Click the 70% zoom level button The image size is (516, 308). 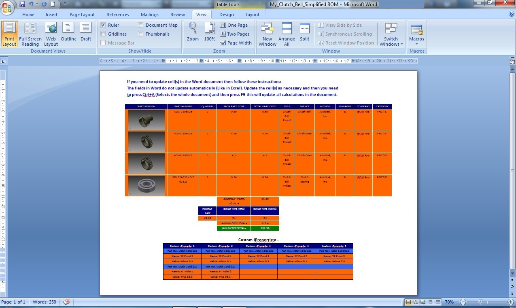pyautogui.click(x=449, y=302)
